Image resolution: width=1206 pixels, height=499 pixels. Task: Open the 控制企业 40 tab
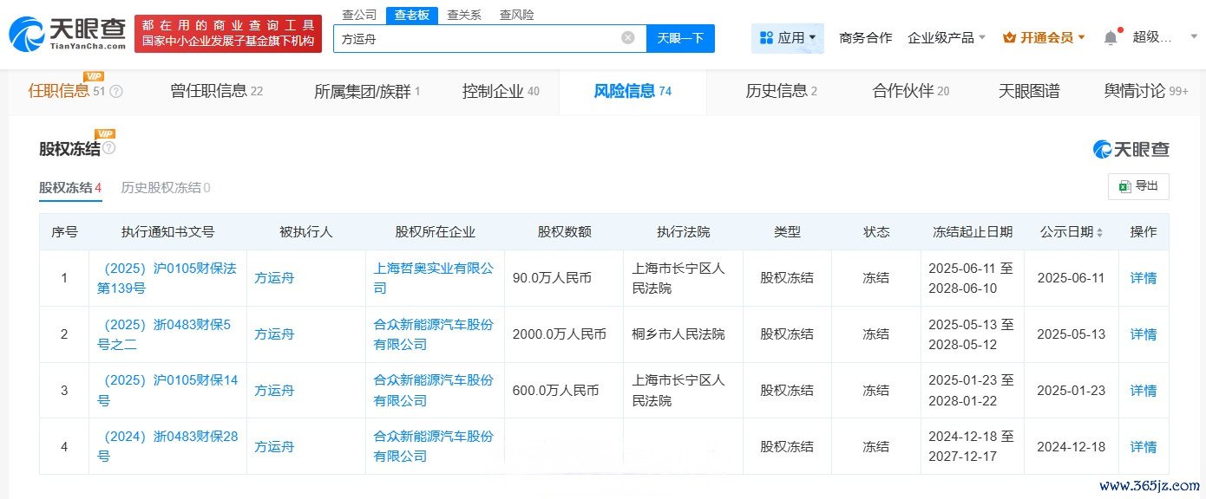(501, 91)
